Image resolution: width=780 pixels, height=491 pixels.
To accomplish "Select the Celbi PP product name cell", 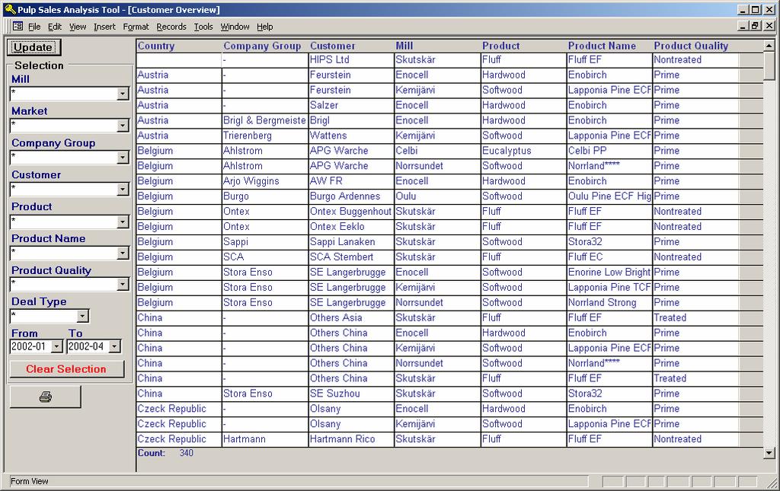I will [609, 151].
